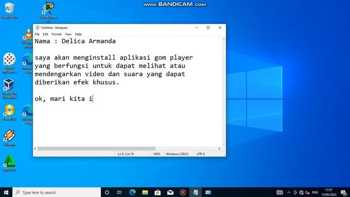Show hidden tray icons with the chevron

click(289, 192)
